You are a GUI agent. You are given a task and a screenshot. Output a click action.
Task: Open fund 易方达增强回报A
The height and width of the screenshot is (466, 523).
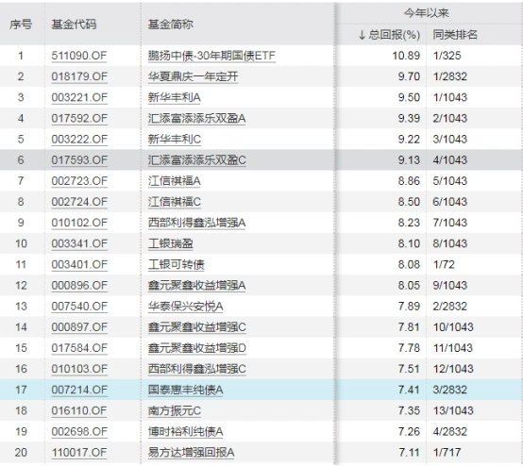point(191,453)
